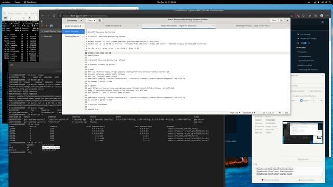
Task: Open the Open button dropdown arrow
Action: (x=94, y=21)
